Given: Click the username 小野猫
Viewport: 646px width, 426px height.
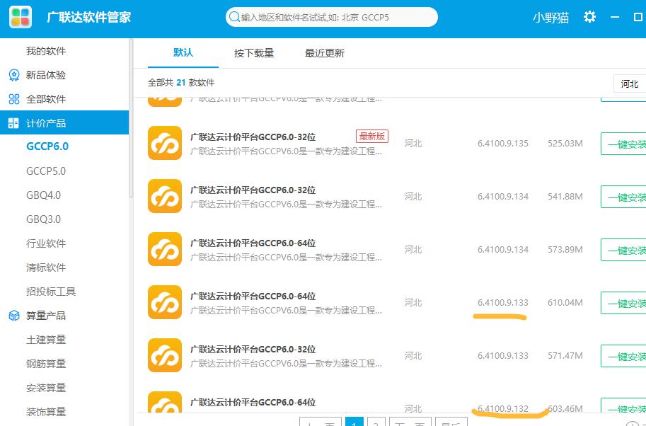Looking at the screenshot, I should [x=550, y=17].
